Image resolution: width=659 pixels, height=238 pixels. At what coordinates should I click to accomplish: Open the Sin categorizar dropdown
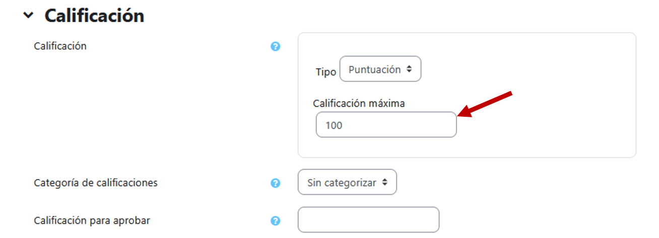click(347, 183)
